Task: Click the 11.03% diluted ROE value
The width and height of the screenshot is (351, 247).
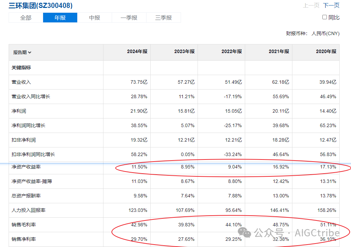Action: coord(139,182)
